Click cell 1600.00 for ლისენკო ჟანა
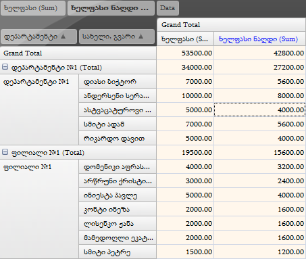The height and width of the screenshot is (261, 306). tap(260, 223)
